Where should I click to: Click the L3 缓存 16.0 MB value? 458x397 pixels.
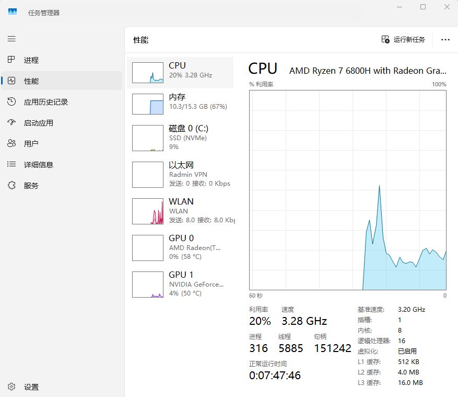click(x=410, y=383)
